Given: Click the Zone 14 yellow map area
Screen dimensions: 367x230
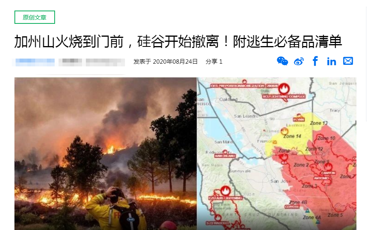Looking at the screenshot, I should [292, 136].
